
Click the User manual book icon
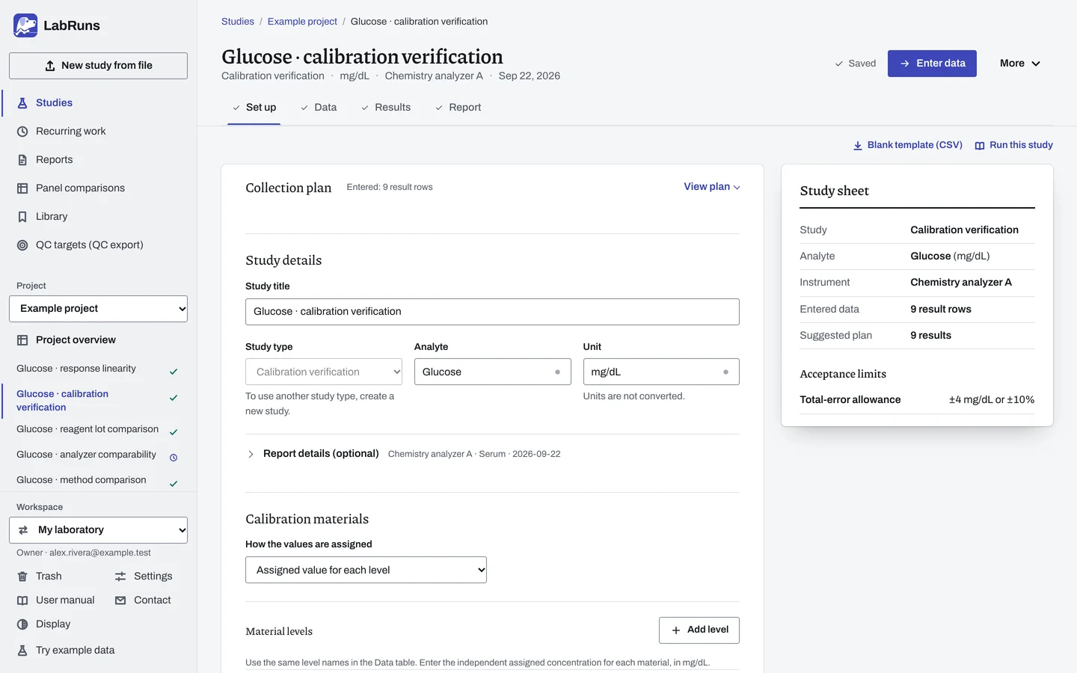click(x=22, y=600)
